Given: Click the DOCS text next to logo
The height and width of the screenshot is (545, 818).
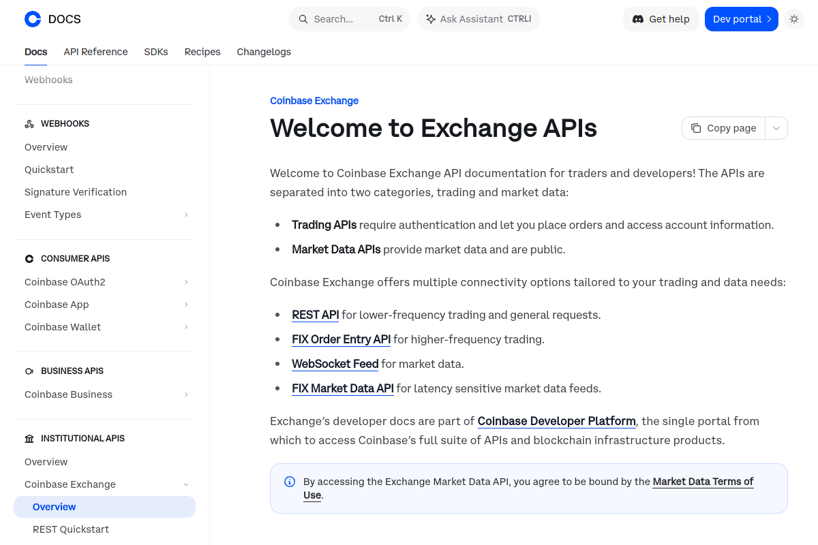Looking at the screenshot, I should (x=65, y=19).
